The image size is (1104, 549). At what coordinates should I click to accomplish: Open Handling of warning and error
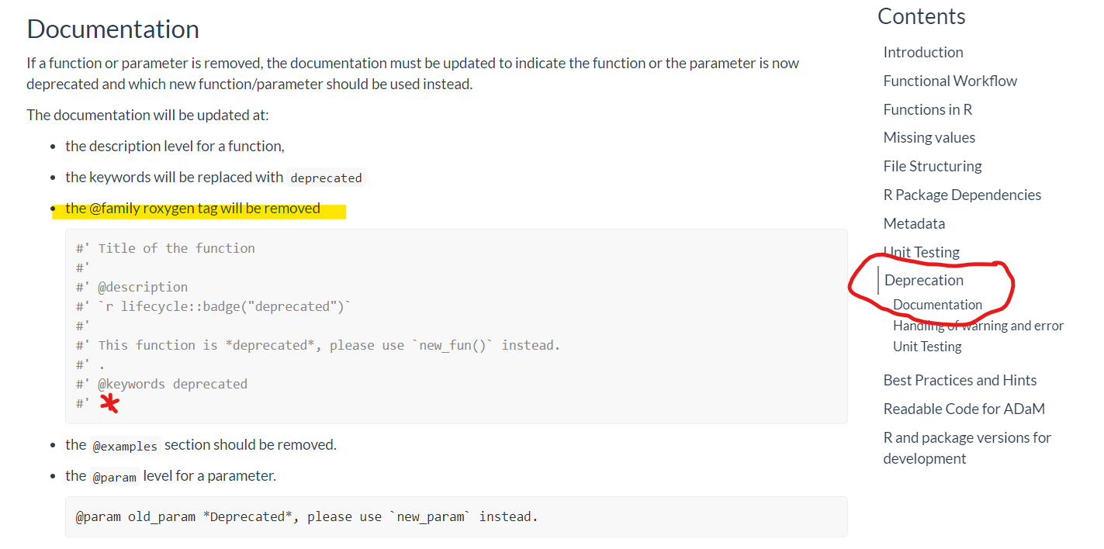click(978, 325)
